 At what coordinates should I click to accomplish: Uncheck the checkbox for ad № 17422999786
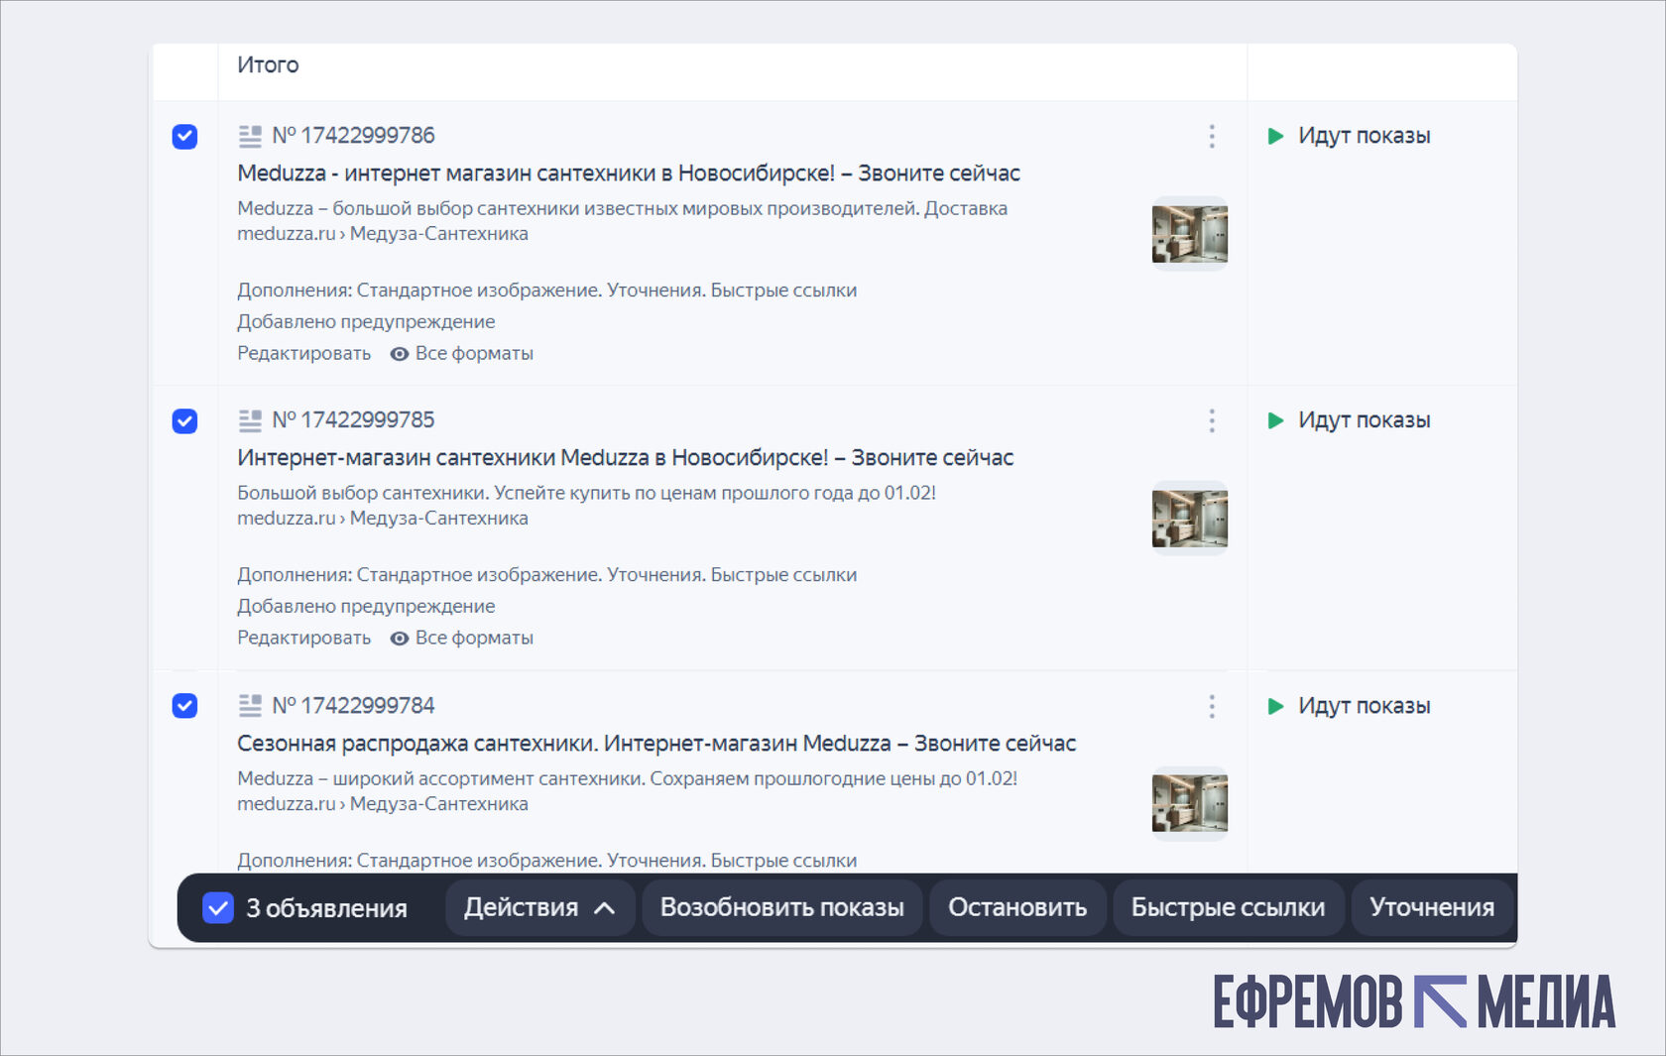pyautogui.click(x=184, y=137)
